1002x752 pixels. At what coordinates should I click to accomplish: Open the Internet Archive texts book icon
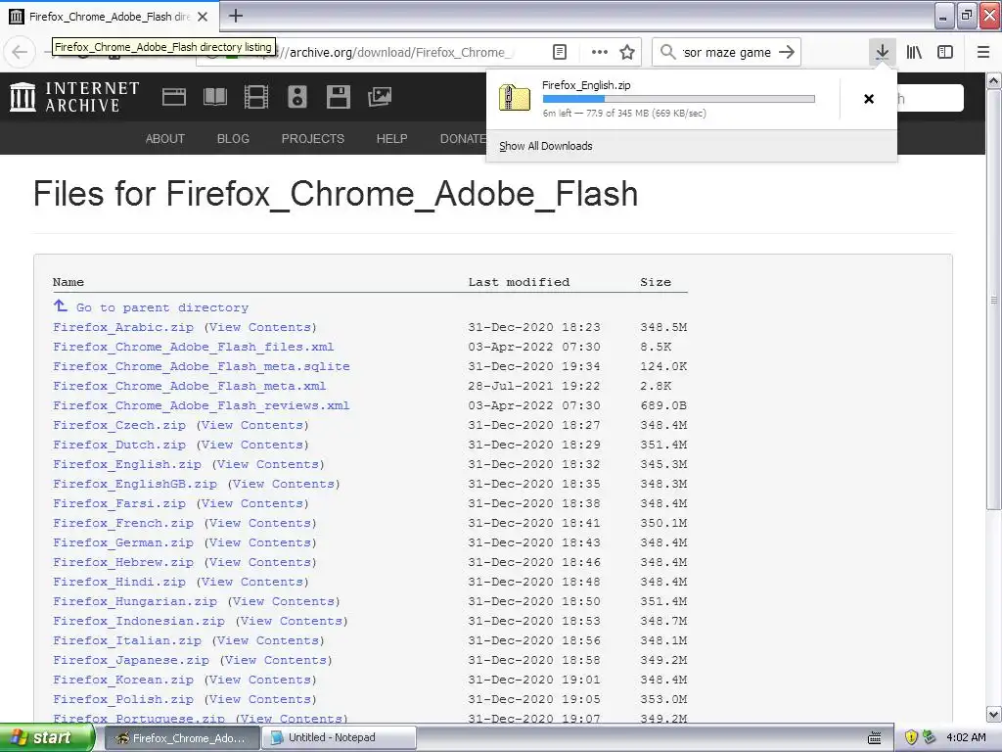point(214,97)
